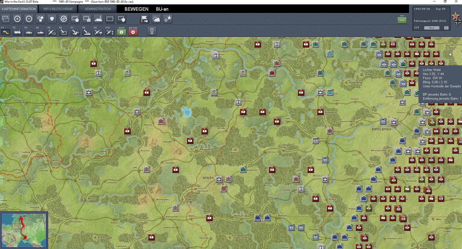Screen dimensions: 462x249
Task: Select the F2 rail transport mode icon
Action: click(17, 32)
